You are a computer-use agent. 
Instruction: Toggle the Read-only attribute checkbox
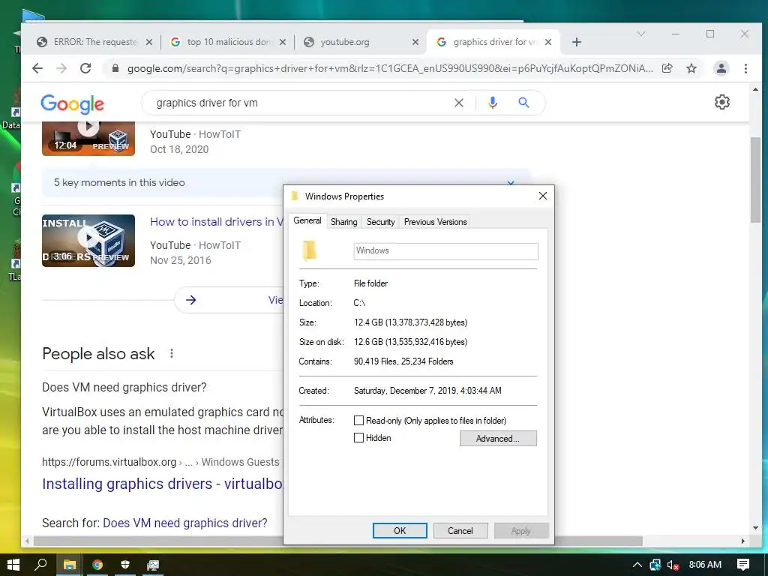tap(359, 420)
